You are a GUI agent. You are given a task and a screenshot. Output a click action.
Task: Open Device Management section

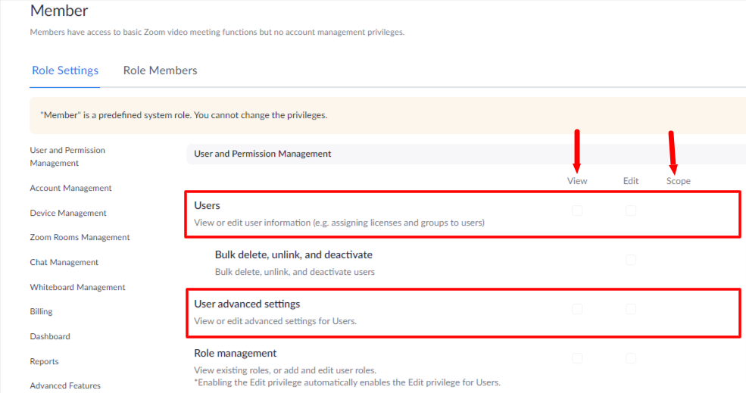coord(68,213)
